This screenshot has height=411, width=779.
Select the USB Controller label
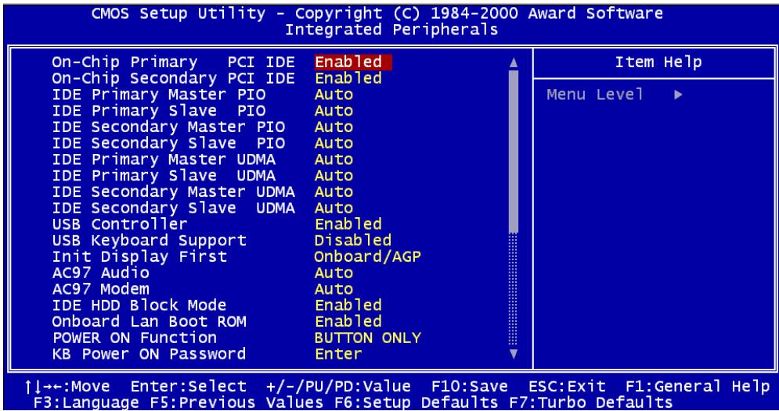tap(120, 224)
